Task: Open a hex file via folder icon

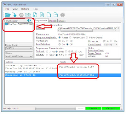Action: (8, 15)
